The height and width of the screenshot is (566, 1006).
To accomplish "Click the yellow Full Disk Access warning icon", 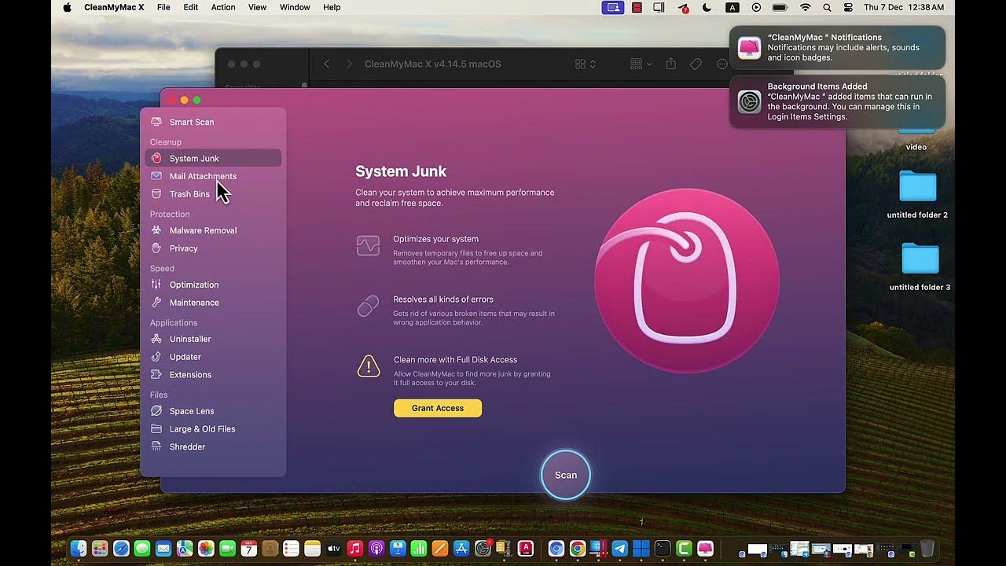I will pyautogui.click(x=369, y=366).
